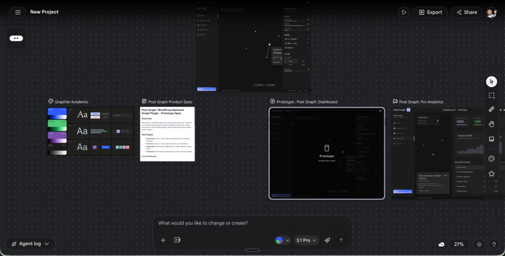Switch to the hand pan tool
Viewport: 505px width, 256px height.
click(491, 124)
